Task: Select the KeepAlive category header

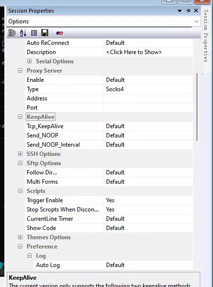Action: (40, 117)
